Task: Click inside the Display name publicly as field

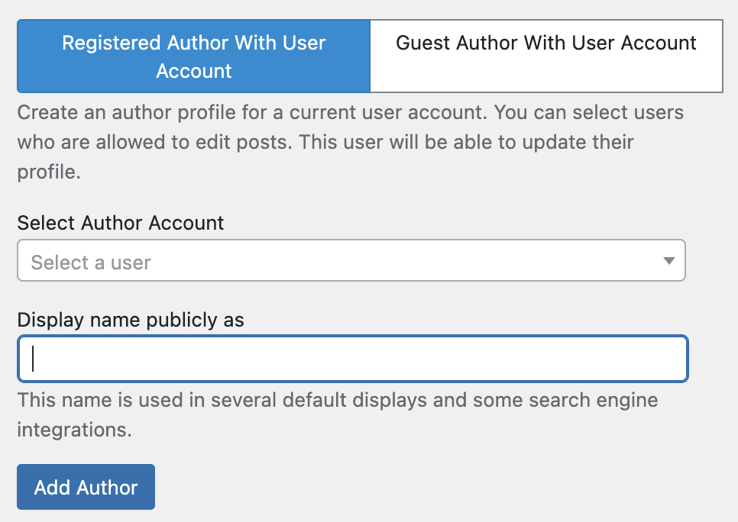Action: point(351,358)
